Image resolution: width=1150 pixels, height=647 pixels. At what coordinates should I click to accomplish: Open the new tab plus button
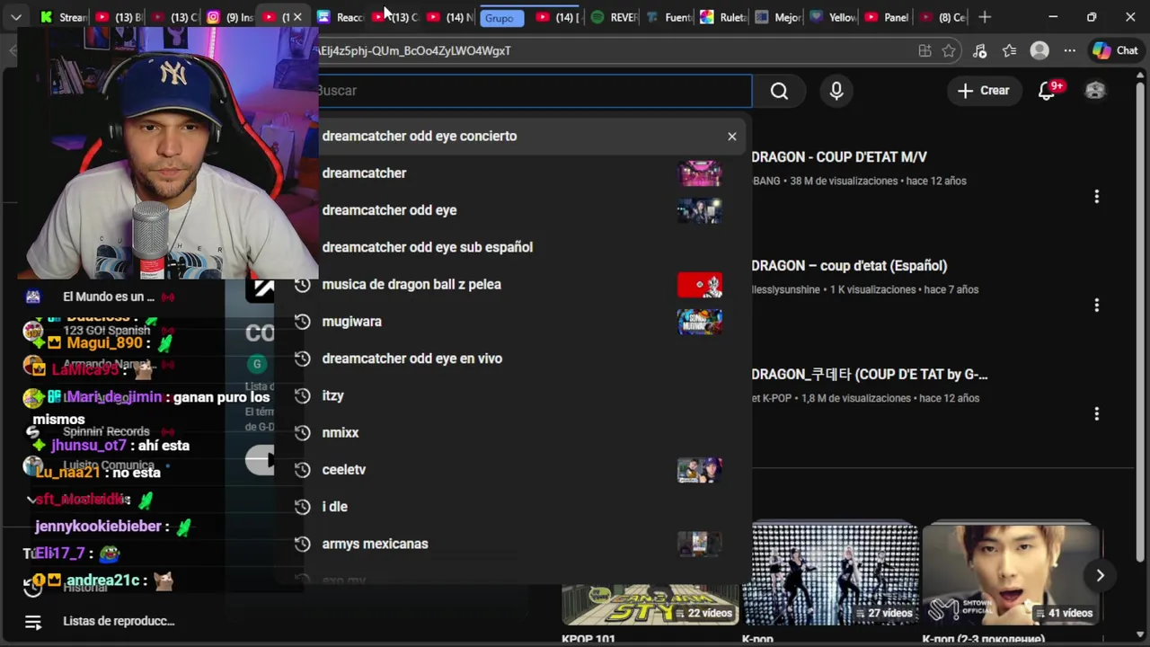pos(985,17)
